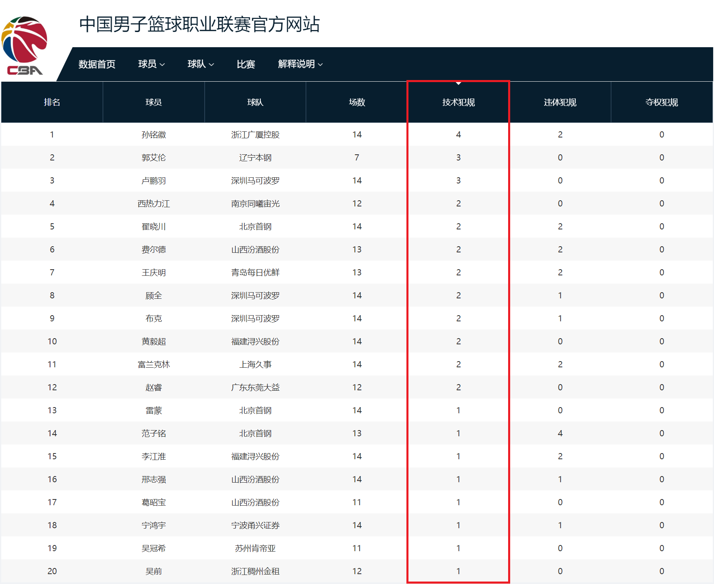Click the sort arrow above 技术犯规
Viewport: 714px width, 584px height.
coord(459,83)
